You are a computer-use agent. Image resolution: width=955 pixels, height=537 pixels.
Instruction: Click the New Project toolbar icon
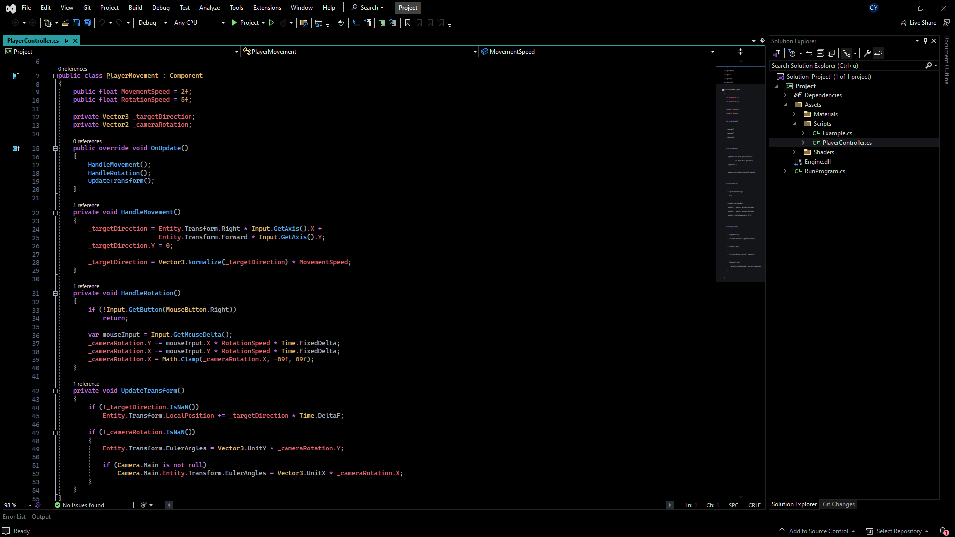[x=48, y=23]
